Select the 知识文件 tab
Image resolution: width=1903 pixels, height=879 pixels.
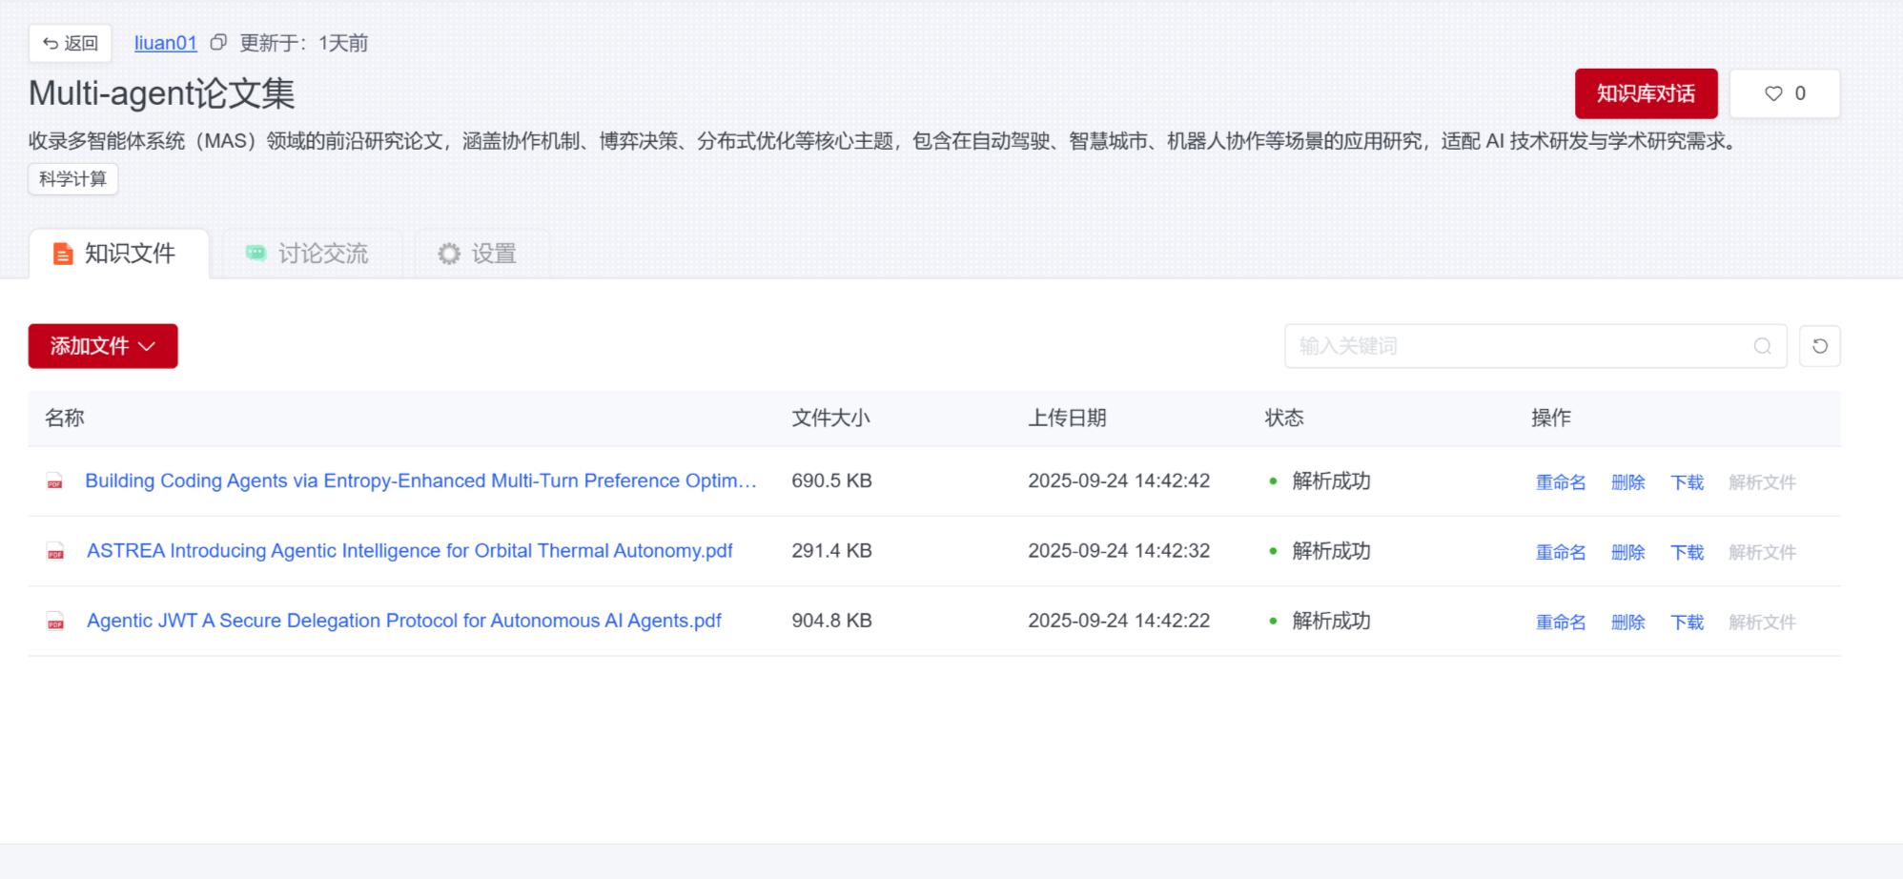116,254
